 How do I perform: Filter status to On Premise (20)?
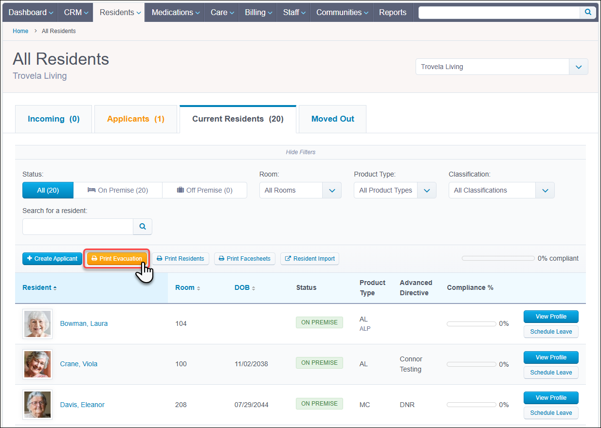118,190
